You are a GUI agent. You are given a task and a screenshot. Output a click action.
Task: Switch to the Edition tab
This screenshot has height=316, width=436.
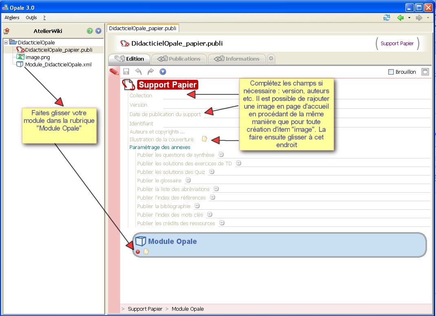click(129, 59)
